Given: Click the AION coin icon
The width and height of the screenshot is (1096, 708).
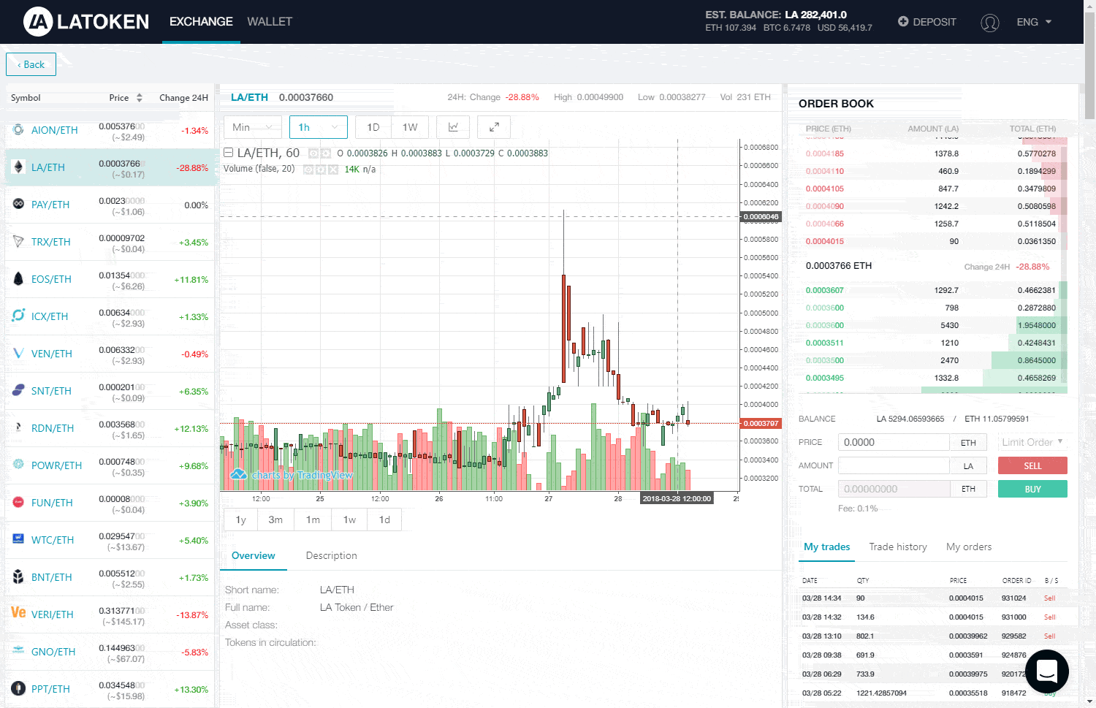Looking at the screenshot, I should pos(18,130).
